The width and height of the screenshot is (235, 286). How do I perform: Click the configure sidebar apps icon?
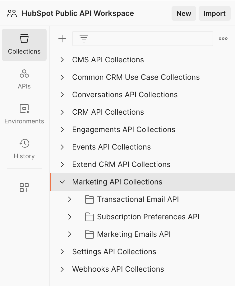(24, 187)
